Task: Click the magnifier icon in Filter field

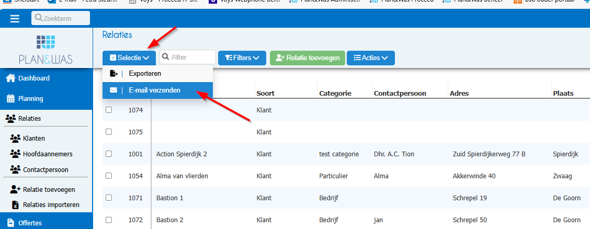Action: click(166, 58)
